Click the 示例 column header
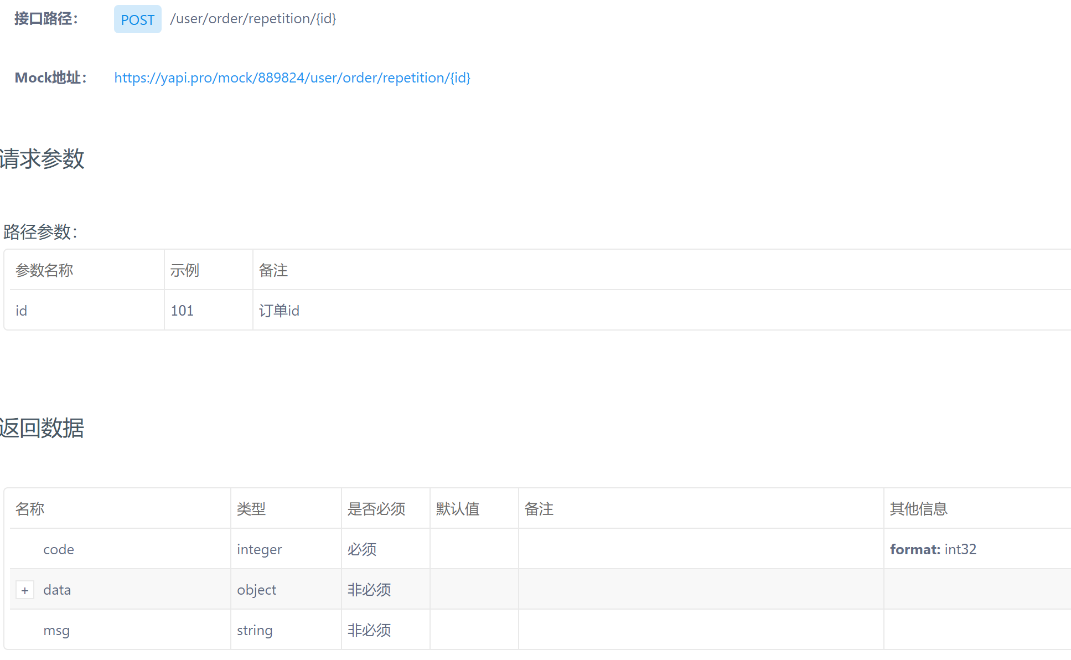 point(184,270)
